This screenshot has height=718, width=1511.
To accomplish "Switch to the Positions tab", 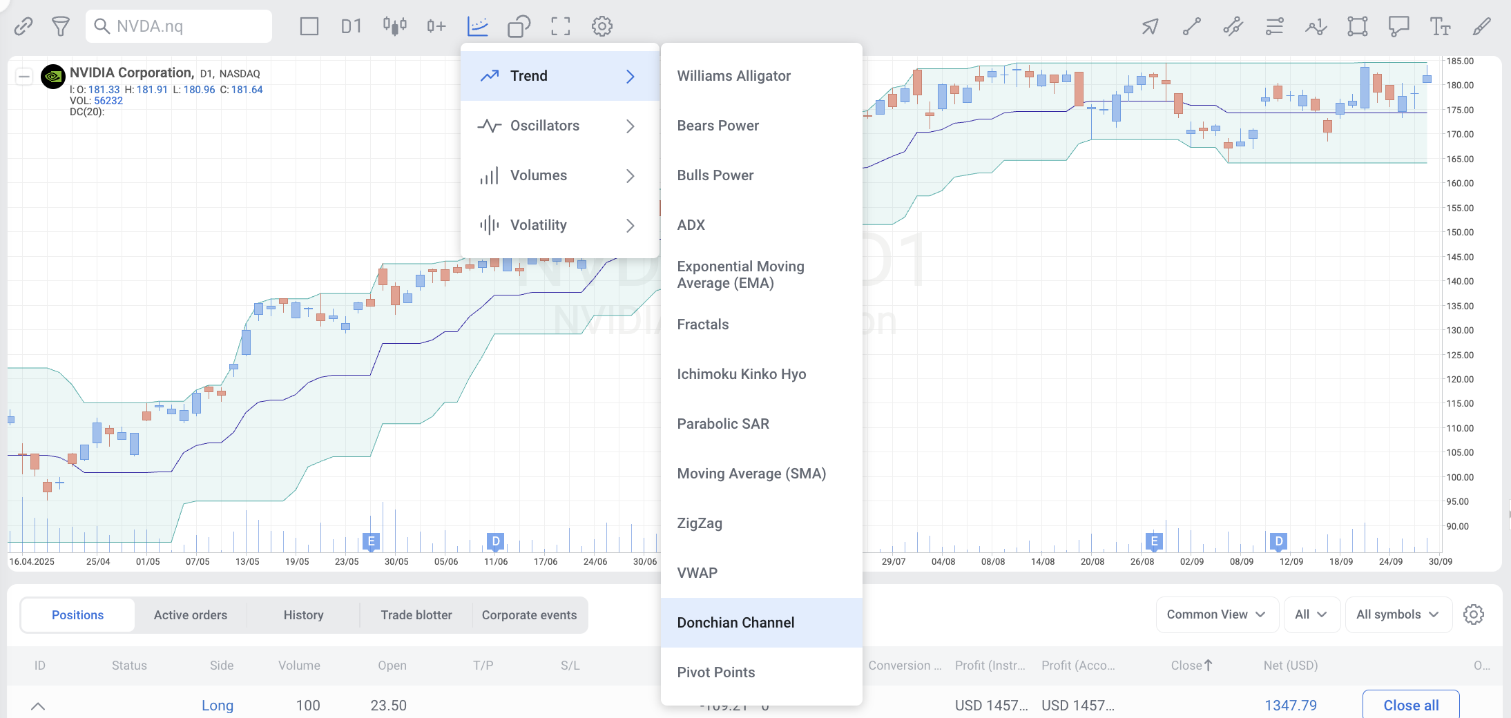I will [x=77, y=615].
